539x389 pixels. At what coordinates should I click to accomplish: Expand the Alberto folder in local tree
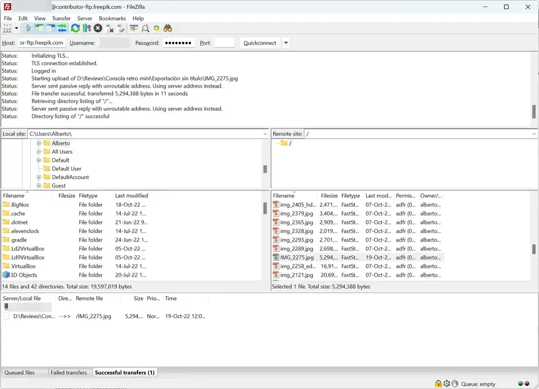(39, 143)
